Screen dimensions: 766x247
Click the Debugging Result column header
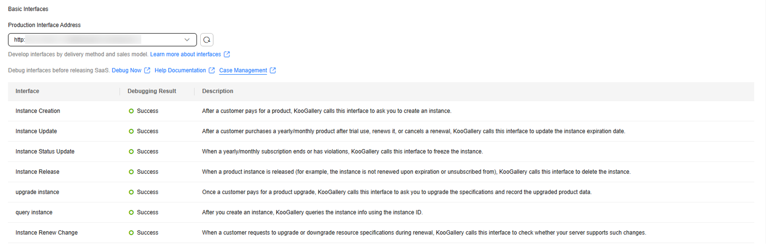pos(151,91)
